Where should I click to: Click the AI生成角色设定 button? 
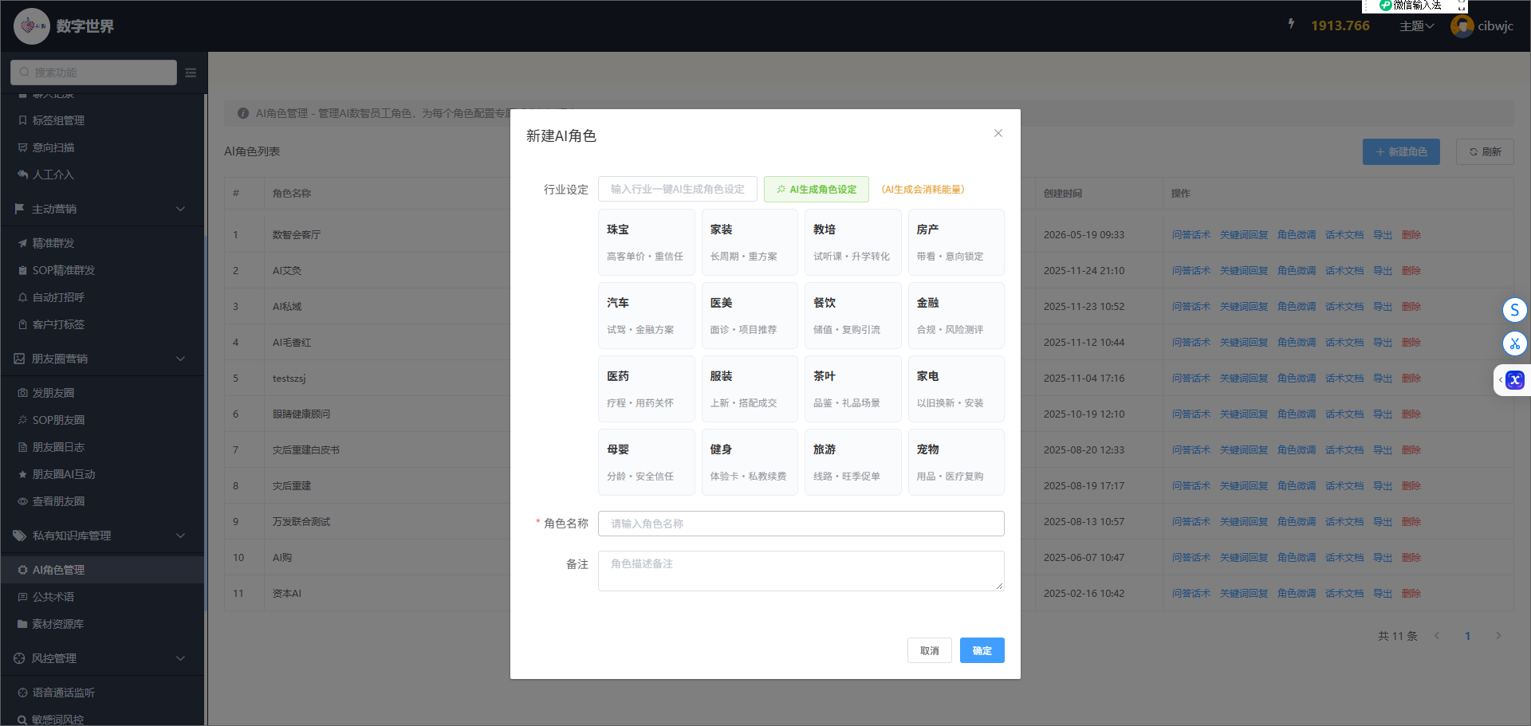[816, 189]
